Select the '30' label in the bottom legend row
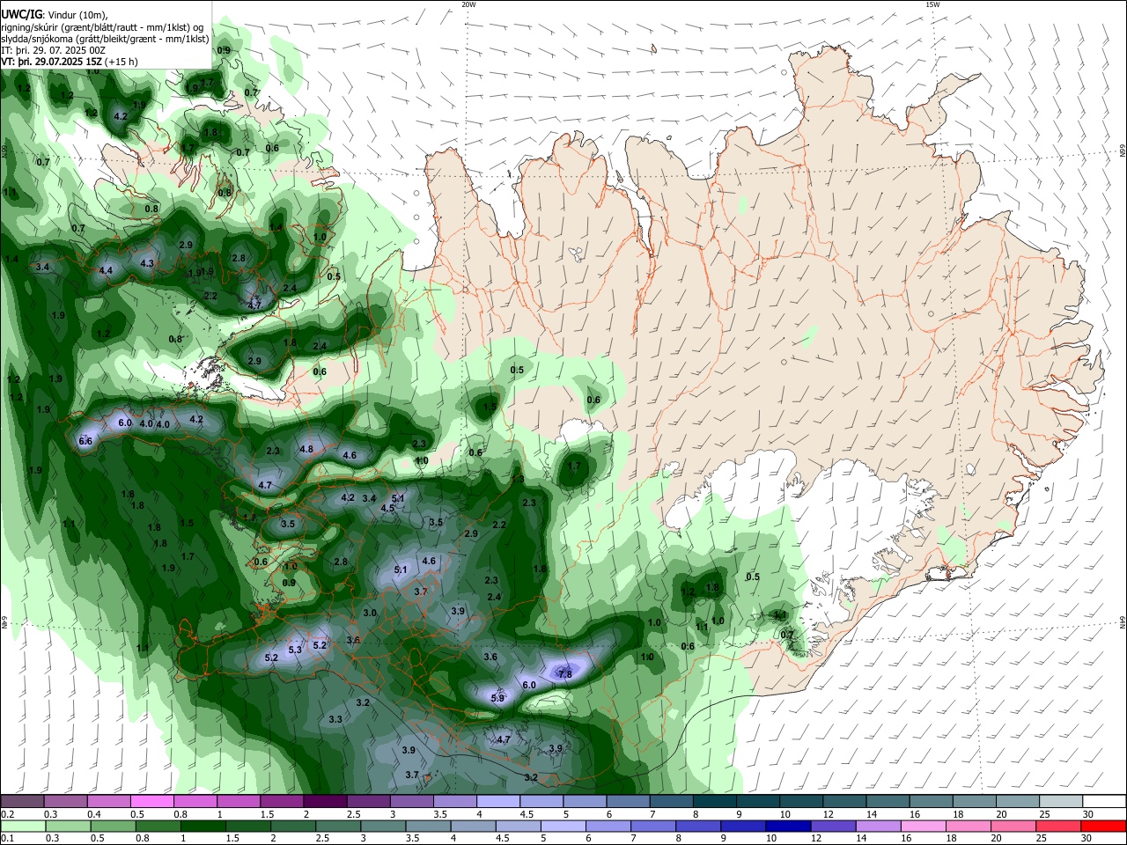 pyautogui.click(x=1087, y=839)
